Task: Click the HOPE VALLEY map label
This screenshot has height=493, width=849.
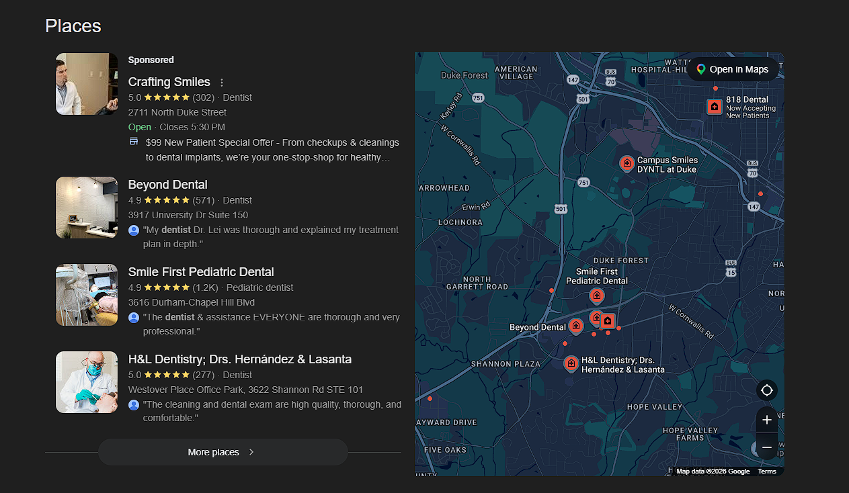Action: tap(655, 407)
